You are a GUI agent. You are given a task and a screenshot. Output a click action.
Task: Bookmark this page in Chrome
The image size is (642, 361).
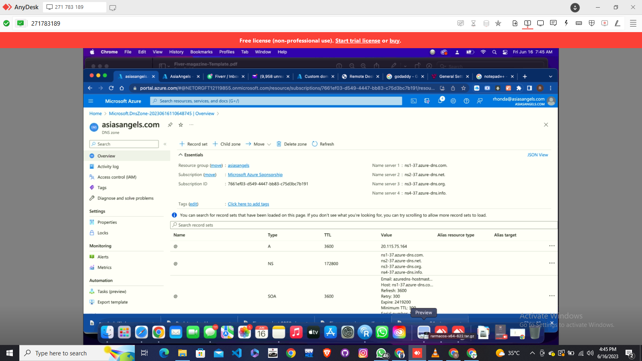pos(463,88)
